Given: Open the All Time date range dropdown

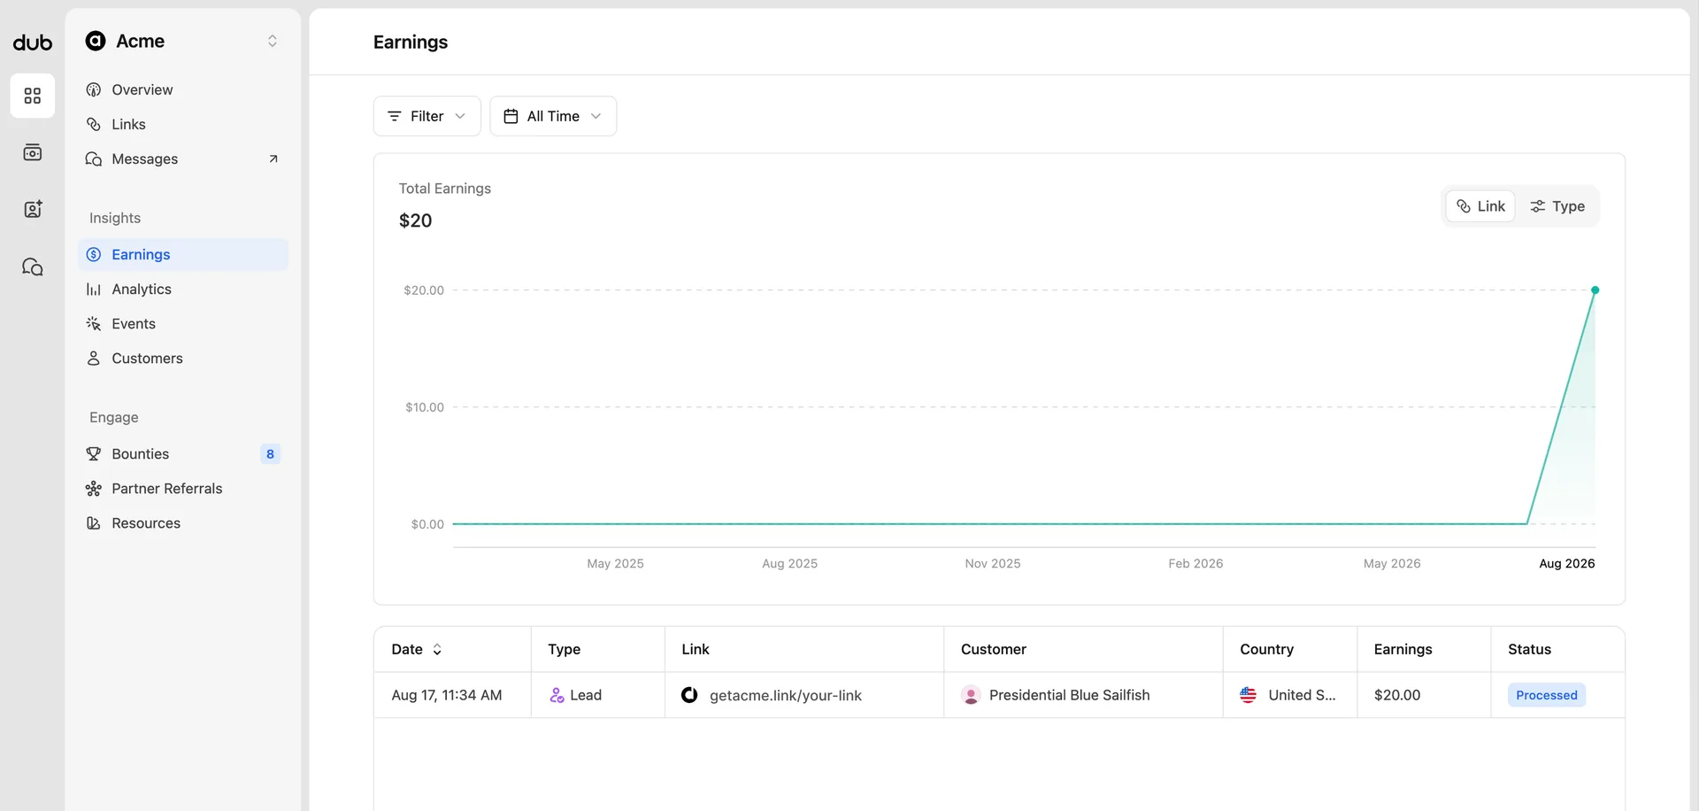Looking at the screenshot, I should click(553, 116).
